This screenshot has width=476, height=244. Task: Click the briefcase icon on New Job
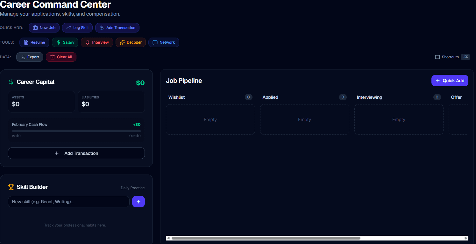click(36, 28)
